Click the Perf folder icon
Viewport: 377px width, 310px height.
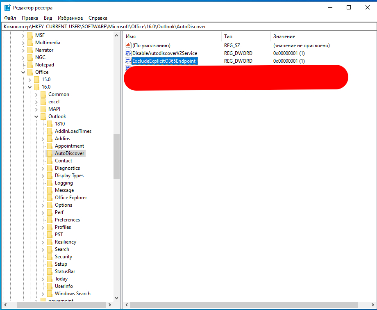click(x=50, y=212)
